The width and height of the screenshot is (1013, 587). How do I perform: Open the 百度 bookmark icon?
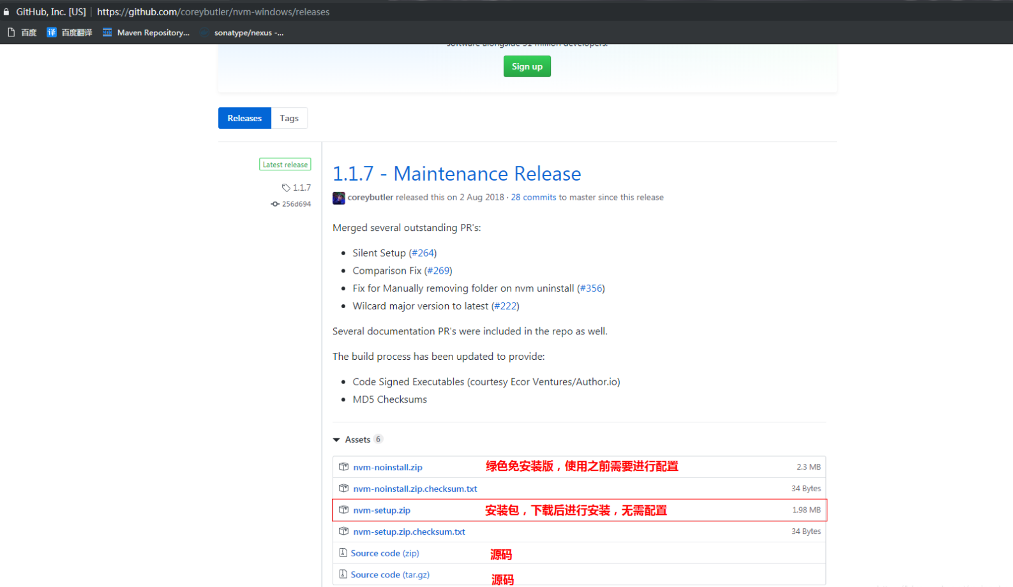coord(11,33)
